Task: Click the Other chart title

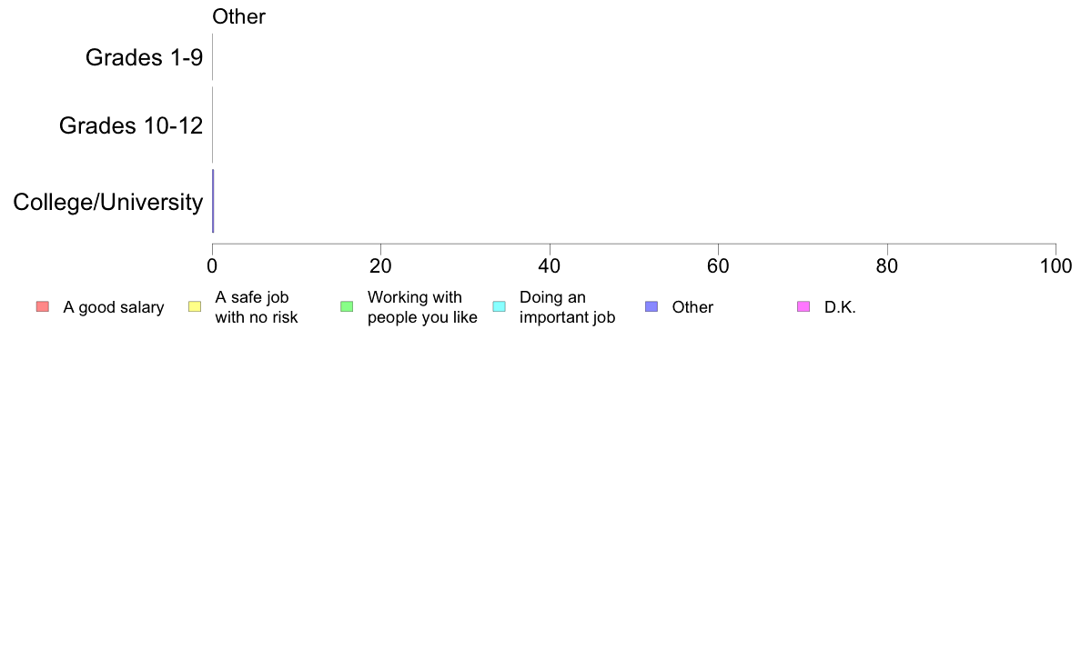Action: point(238,16)
